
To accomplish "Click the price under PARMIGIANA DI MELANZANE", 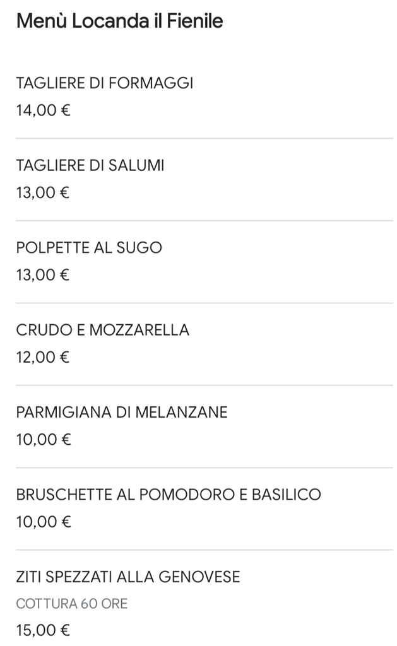I will (44, 440).
